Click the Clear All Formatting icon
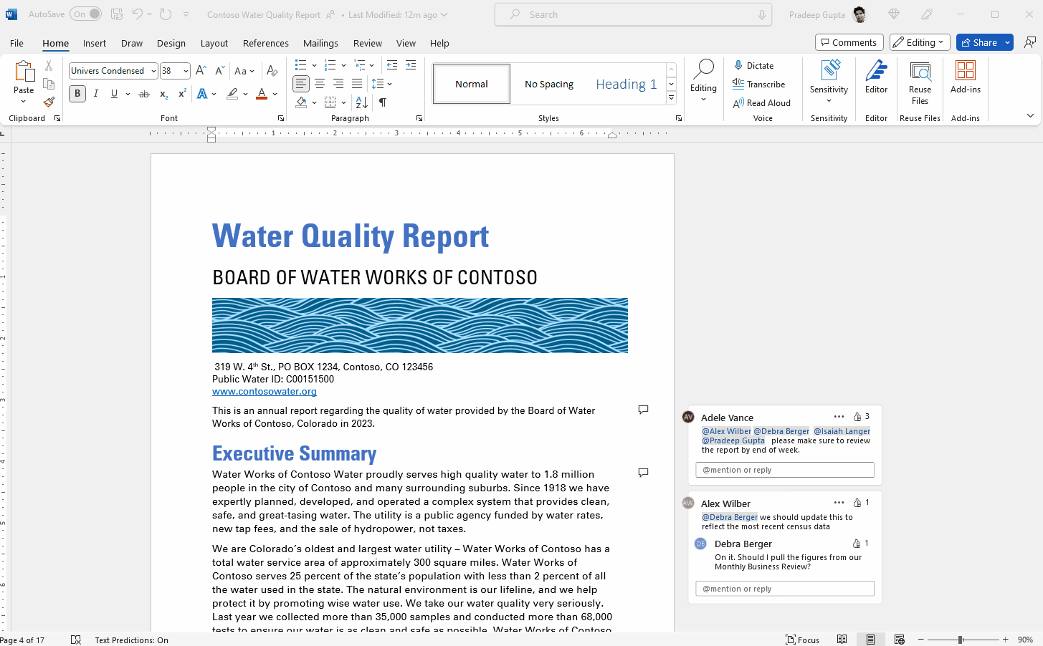 click(272, 71)
